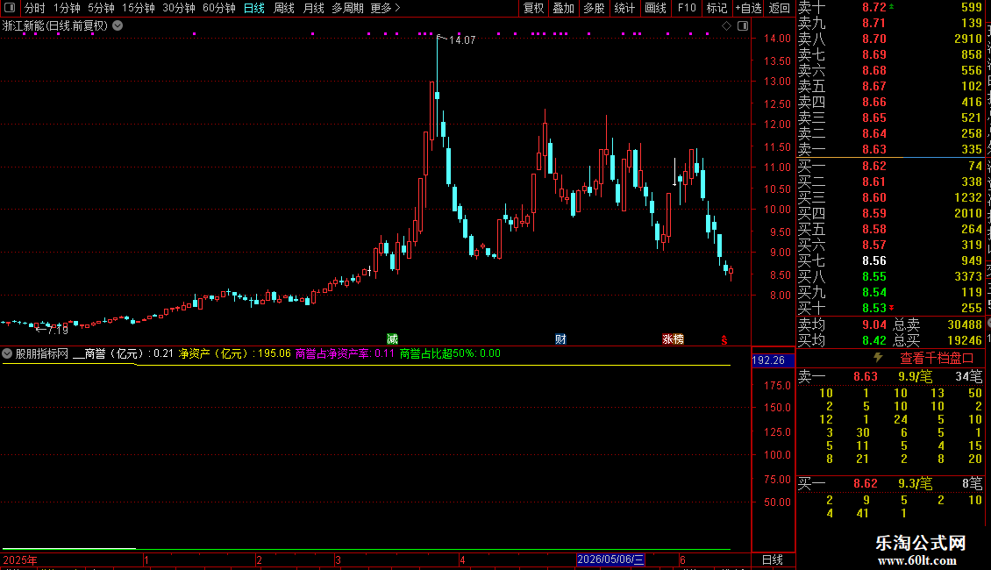Select the 15分钟 period tab

click(x=139, y=8)
